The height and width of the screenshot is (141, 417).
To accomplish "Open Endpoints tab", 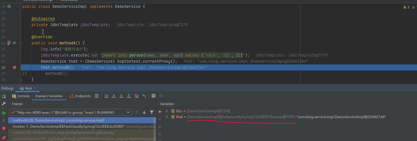I will click(80, 96).
